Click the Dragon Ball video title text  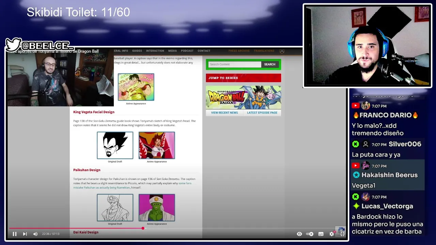tap(54, 51)
